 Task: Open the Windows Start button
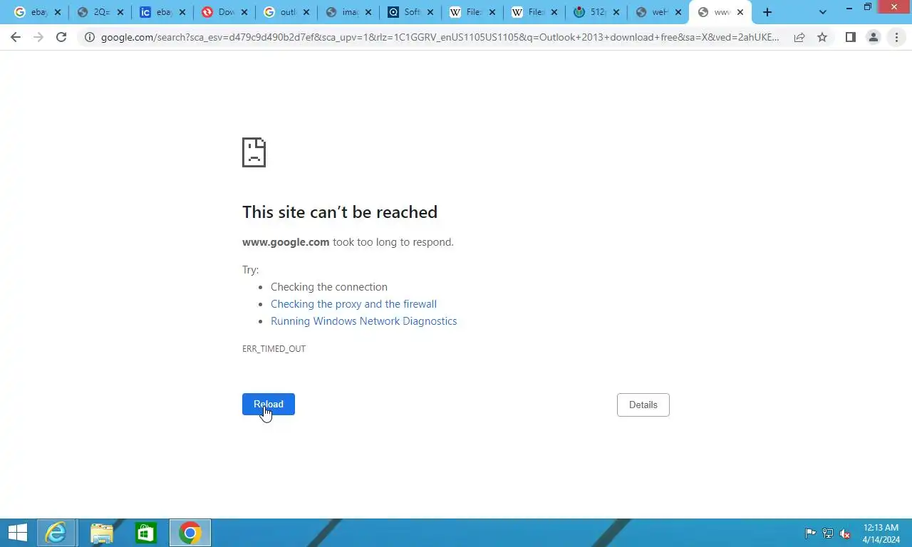pyautogui.click(x=18, y=533)
